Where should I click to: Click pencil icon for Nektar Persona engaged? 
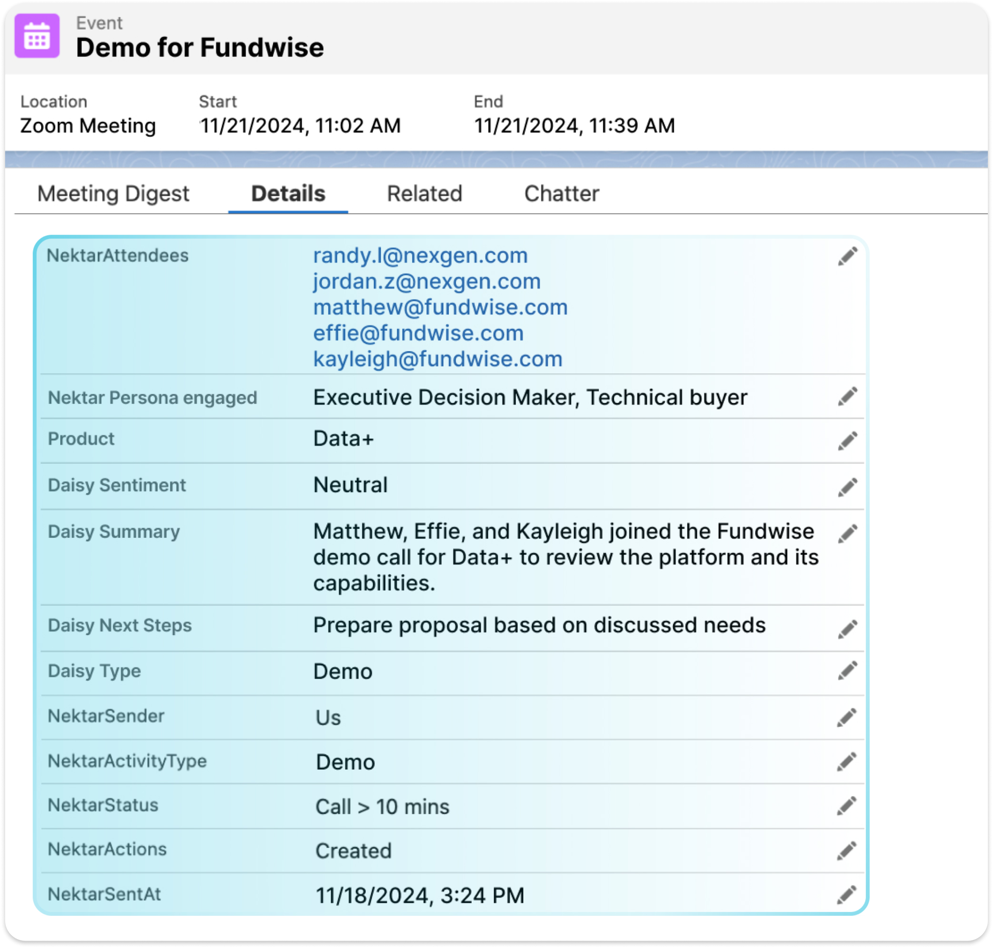coord(848,397)
